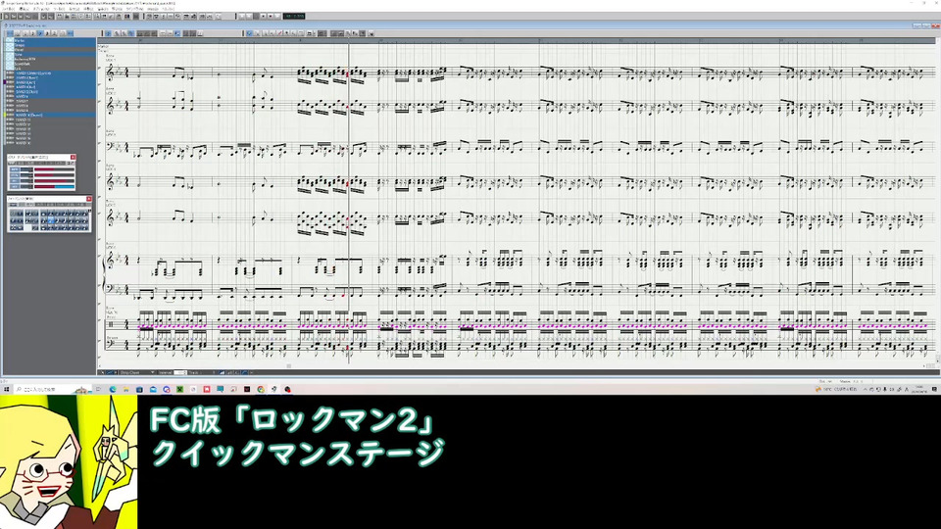941x529 pixels.
Task: Click the Interval value field
Action: [x=180, y=372]
